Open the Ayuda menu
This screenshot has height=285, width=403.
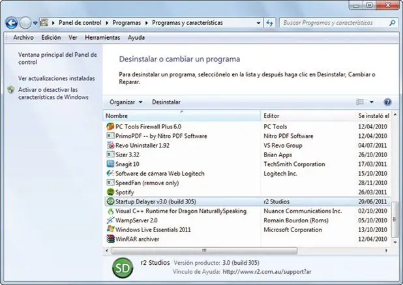[x=136, y=38]
